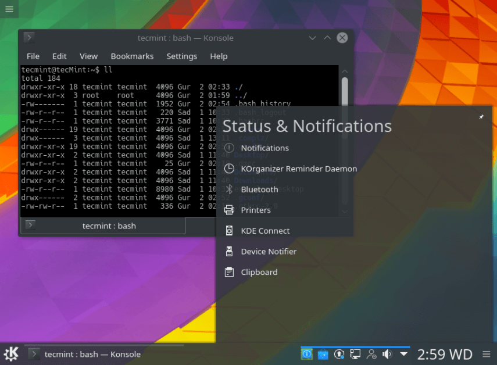Open the audio volume tray icon
The height and width of the screenshot is (365, 497).
tap(387, 354)
